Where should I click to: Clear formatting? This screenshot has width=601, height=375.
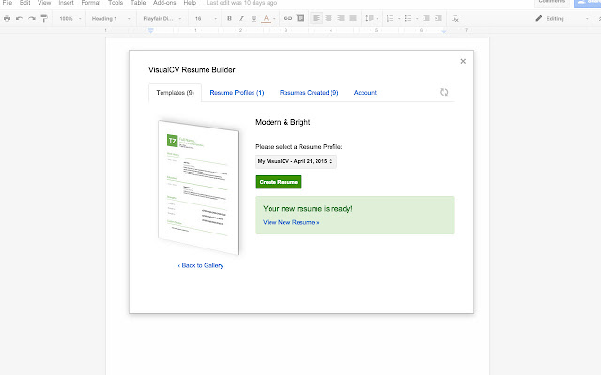click(455, 18)
